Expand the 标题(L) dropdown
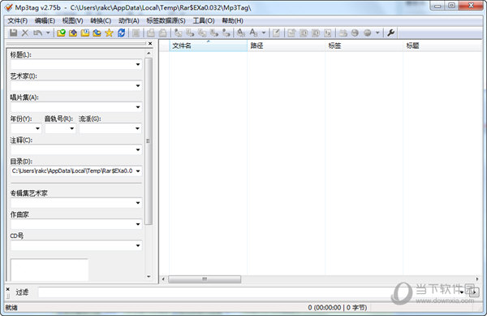This screenshot has height=316, width=487. tap(138, 65)
